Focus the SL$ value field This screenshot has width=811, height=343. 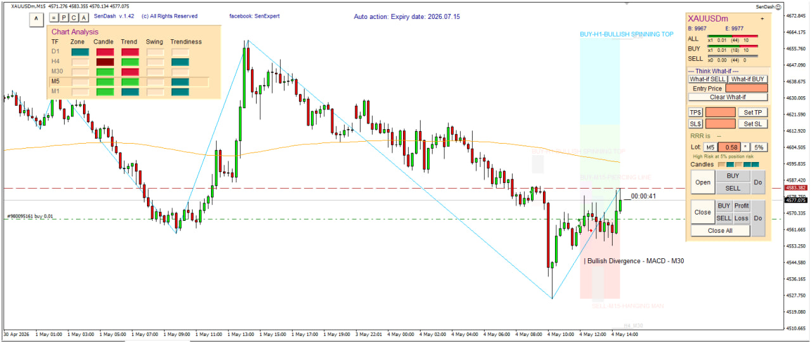point(720,124)
